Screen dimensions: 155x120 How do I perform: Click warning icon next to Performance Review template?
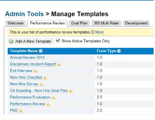click(48, 104)
